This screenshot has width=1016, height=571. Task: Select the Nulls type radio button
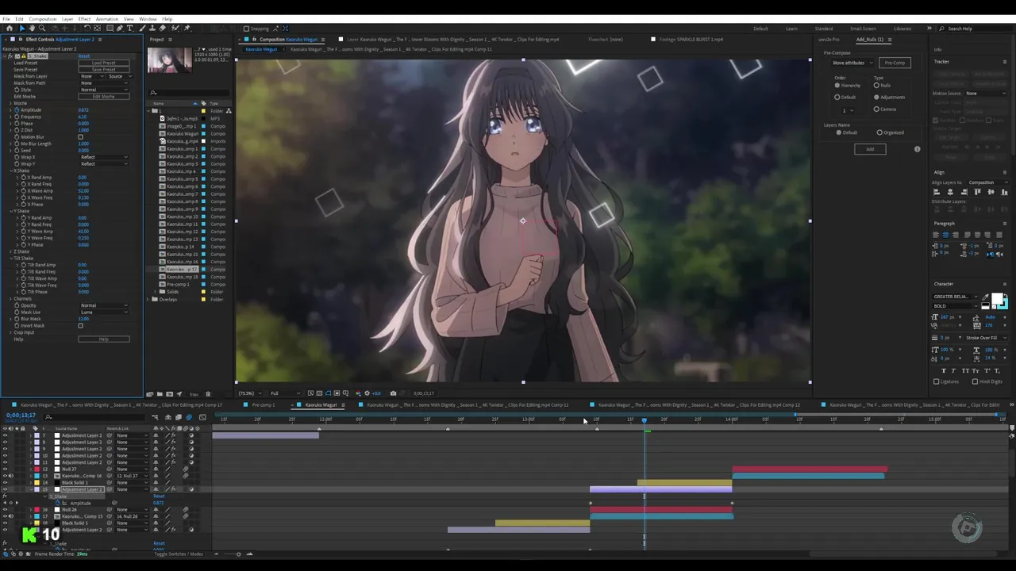(x=876, y=86)
